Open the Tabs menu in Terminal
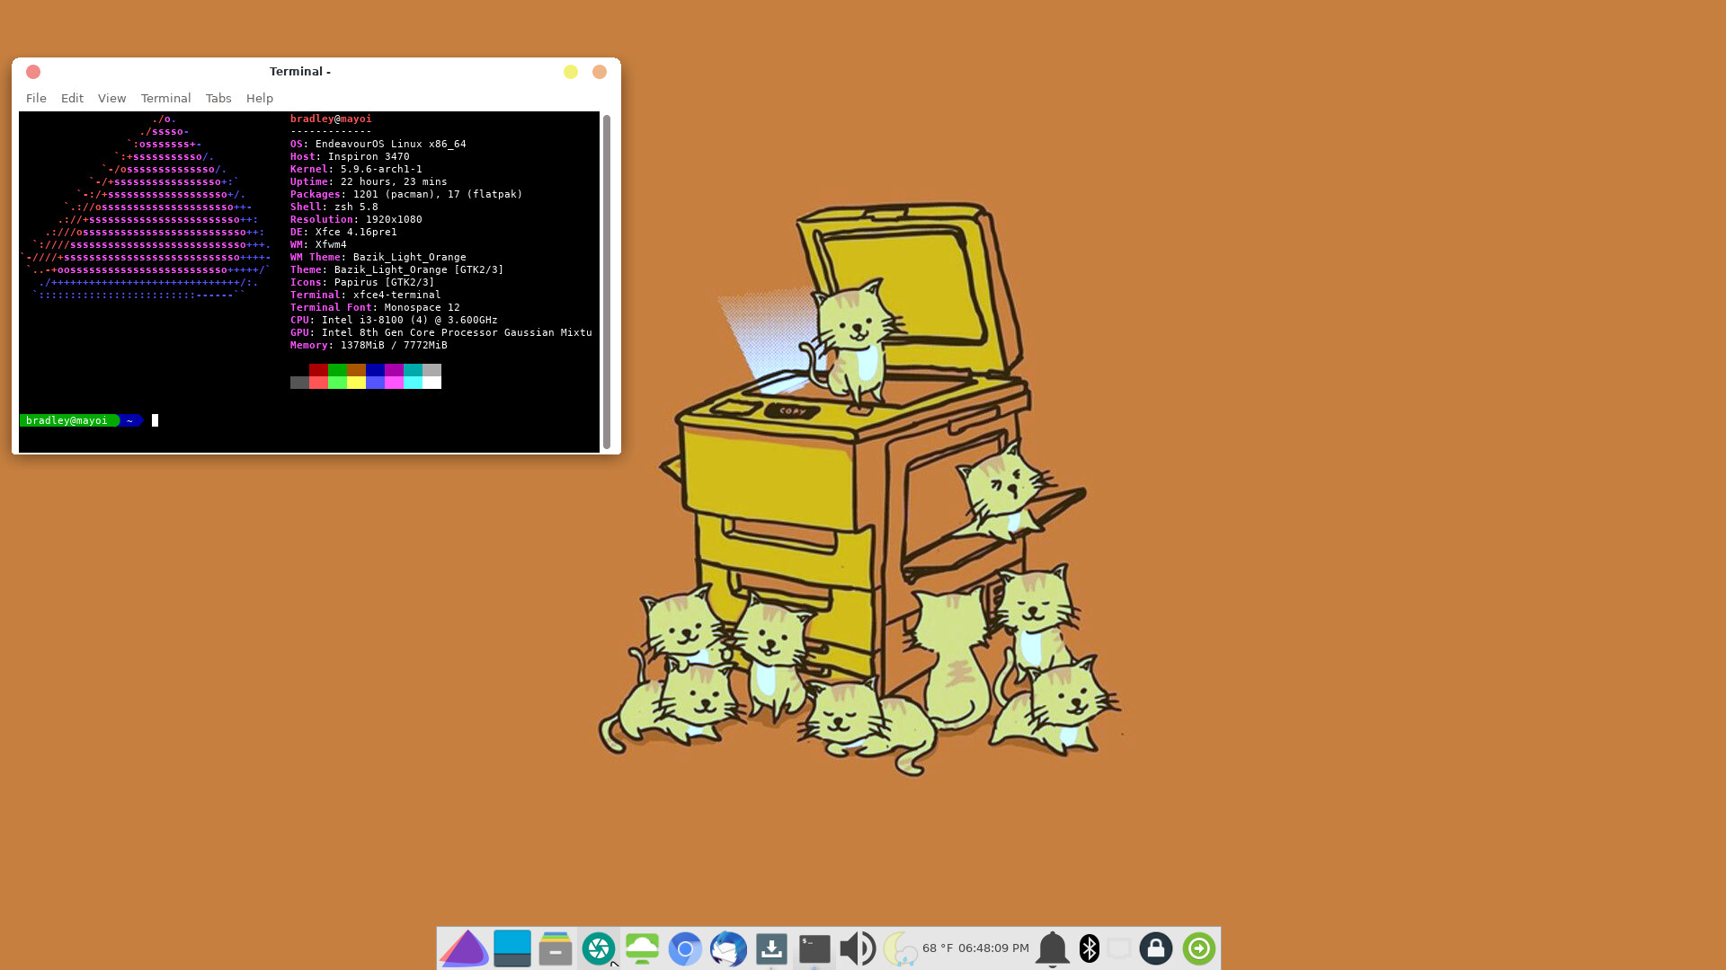1726x970 pixels. (x=218, y=98)
